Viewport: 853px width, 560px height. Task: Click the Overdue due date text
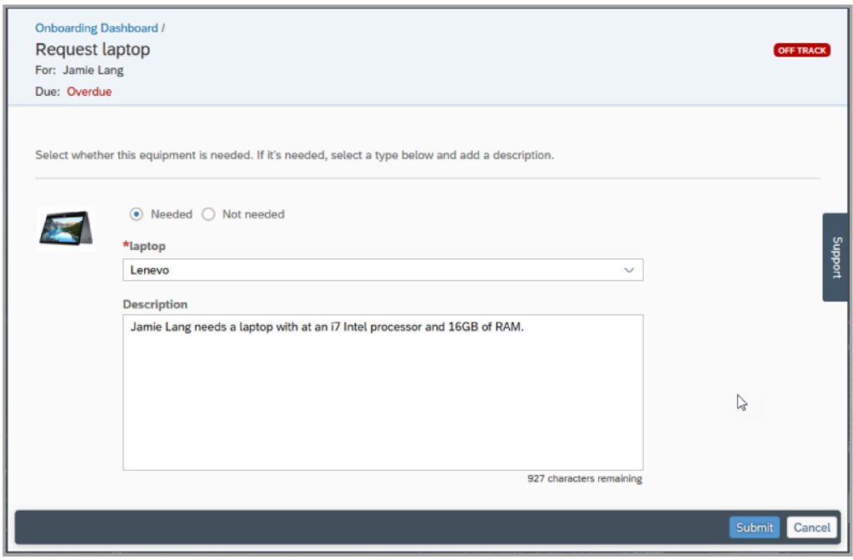[x=89, y=92]
